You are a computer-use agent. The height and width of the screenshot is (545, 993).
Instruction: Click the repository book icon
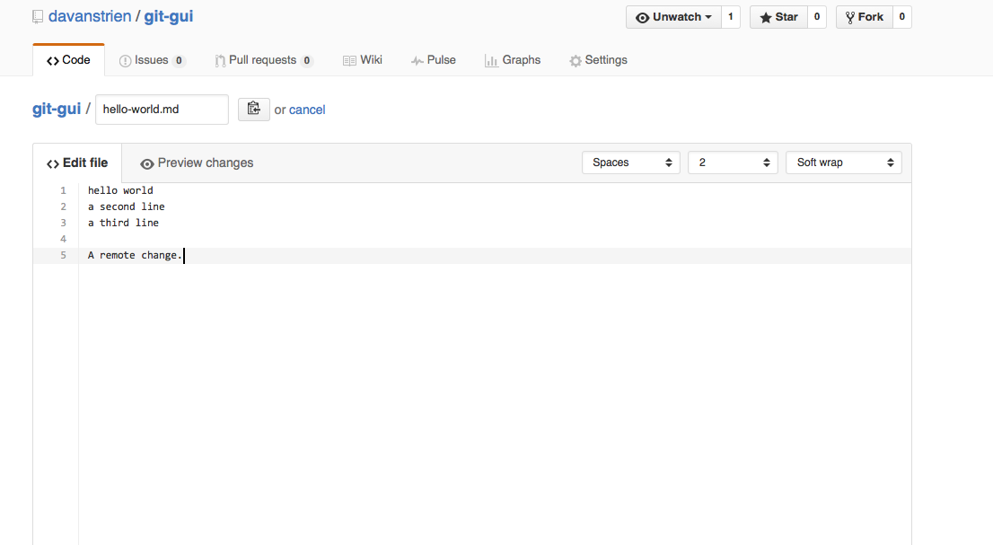click(x=36, y=15)
